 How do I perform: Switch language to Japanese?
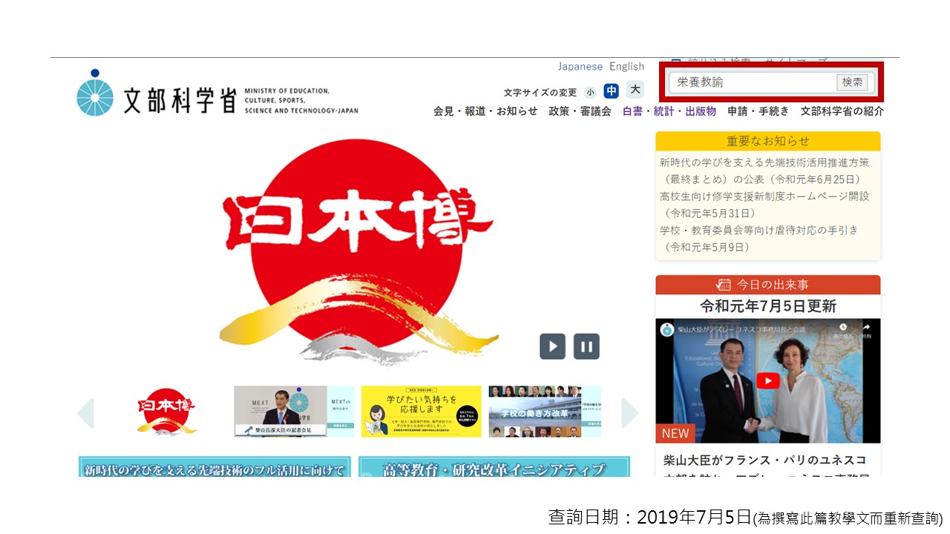tap(580, 67)
